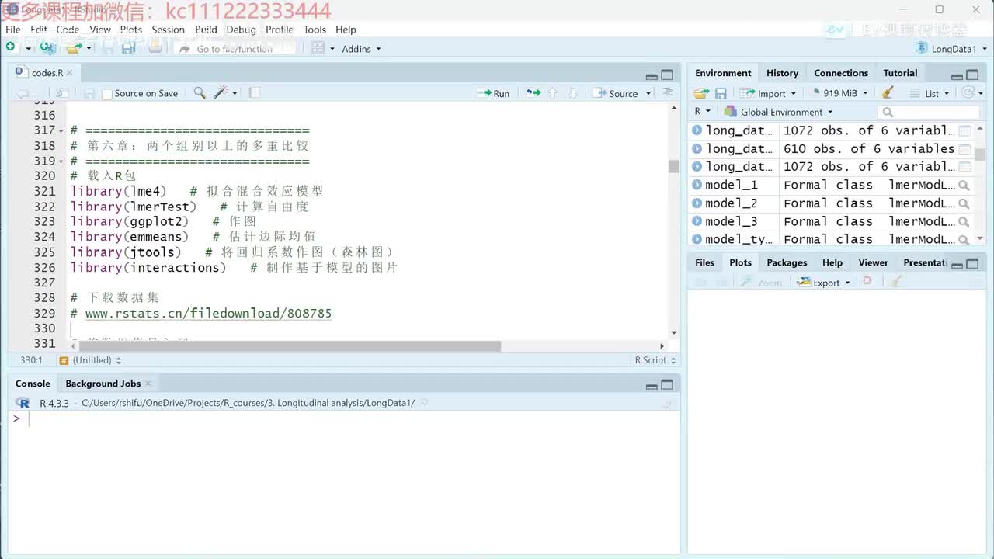994x559 pixels.
Task: Minimize the Console pane
Action: (x=652, y=385)
